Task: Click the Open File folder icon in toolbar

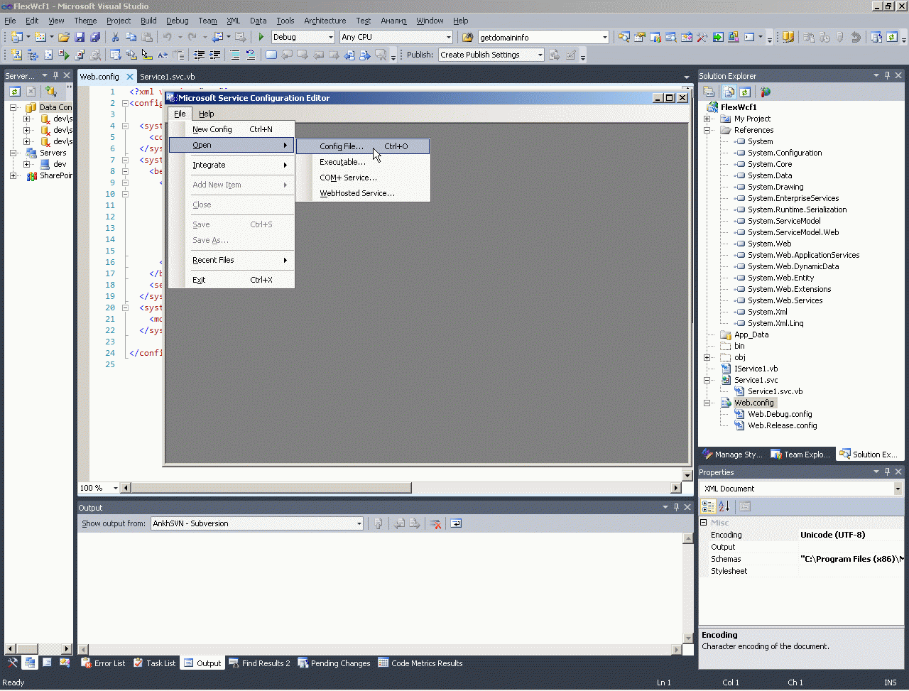Action: pos(64,37)
